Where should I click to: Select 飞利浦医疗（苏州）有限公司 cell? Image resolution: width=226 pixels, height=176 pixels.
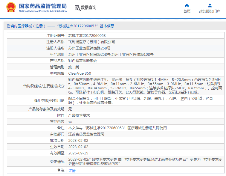pyautogui.click(x=91, y=42)
